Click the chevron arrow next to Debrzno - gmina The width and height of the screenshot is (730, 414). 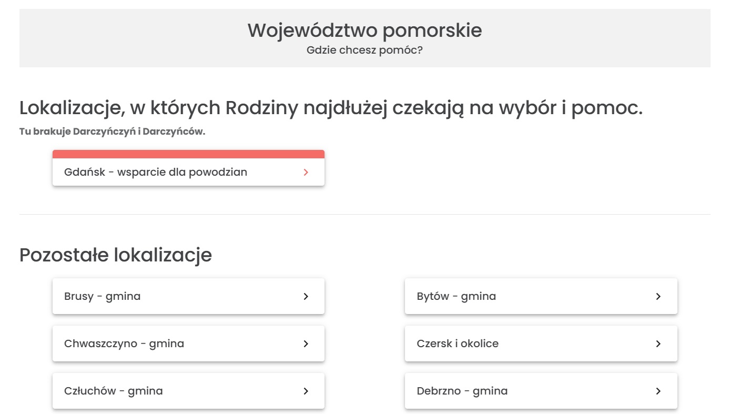[x=658, y=391]
